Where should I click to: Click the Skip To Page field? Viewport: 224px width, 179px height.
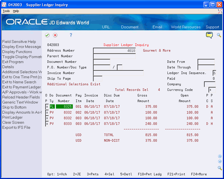click(x=98, y=79)
